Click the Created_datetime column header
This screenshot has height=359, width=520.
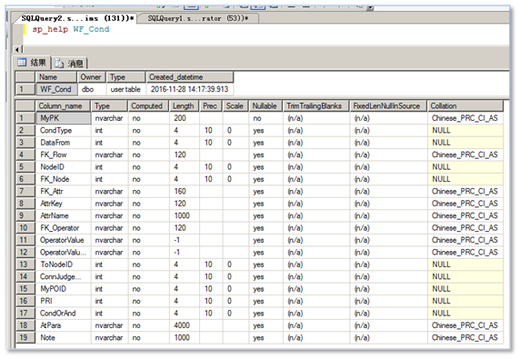[x=190, y=77]
